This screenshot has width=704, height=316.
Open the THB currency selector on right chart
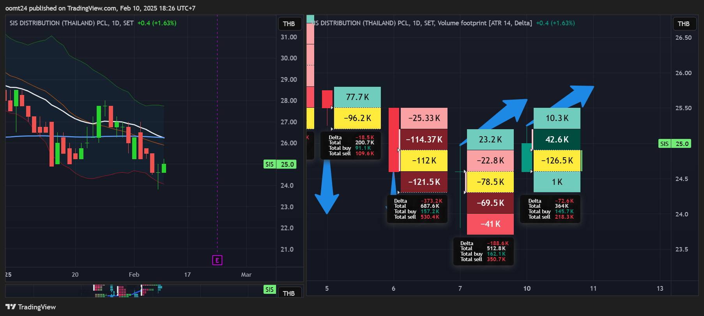click(x=683, y=24)
